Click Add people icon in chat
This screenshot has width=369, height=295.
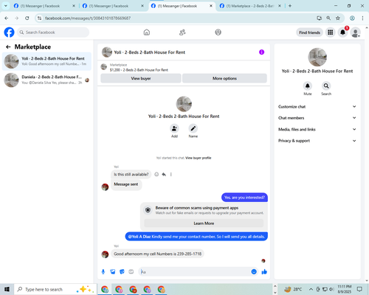tap(174, 128)
